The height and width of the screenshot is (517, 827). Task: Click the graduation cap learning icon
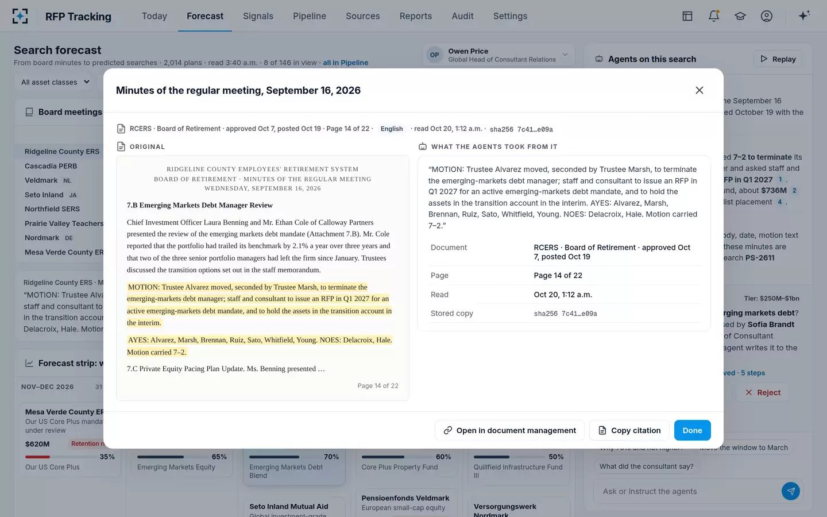point(740,16)
